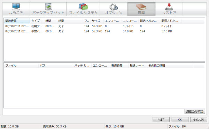Click status bar 制限: 10.0 GB
This screenshot has height=129, width=209.
coord(10,126)
